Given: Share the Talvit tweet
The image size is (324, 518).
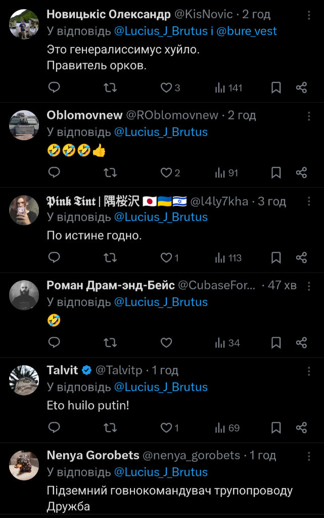Looking at the screenshot, I should (301, 428).
